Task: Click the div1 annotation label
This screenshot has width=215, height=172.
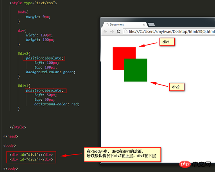Action: pyautogui.click(x=167, y=42)
